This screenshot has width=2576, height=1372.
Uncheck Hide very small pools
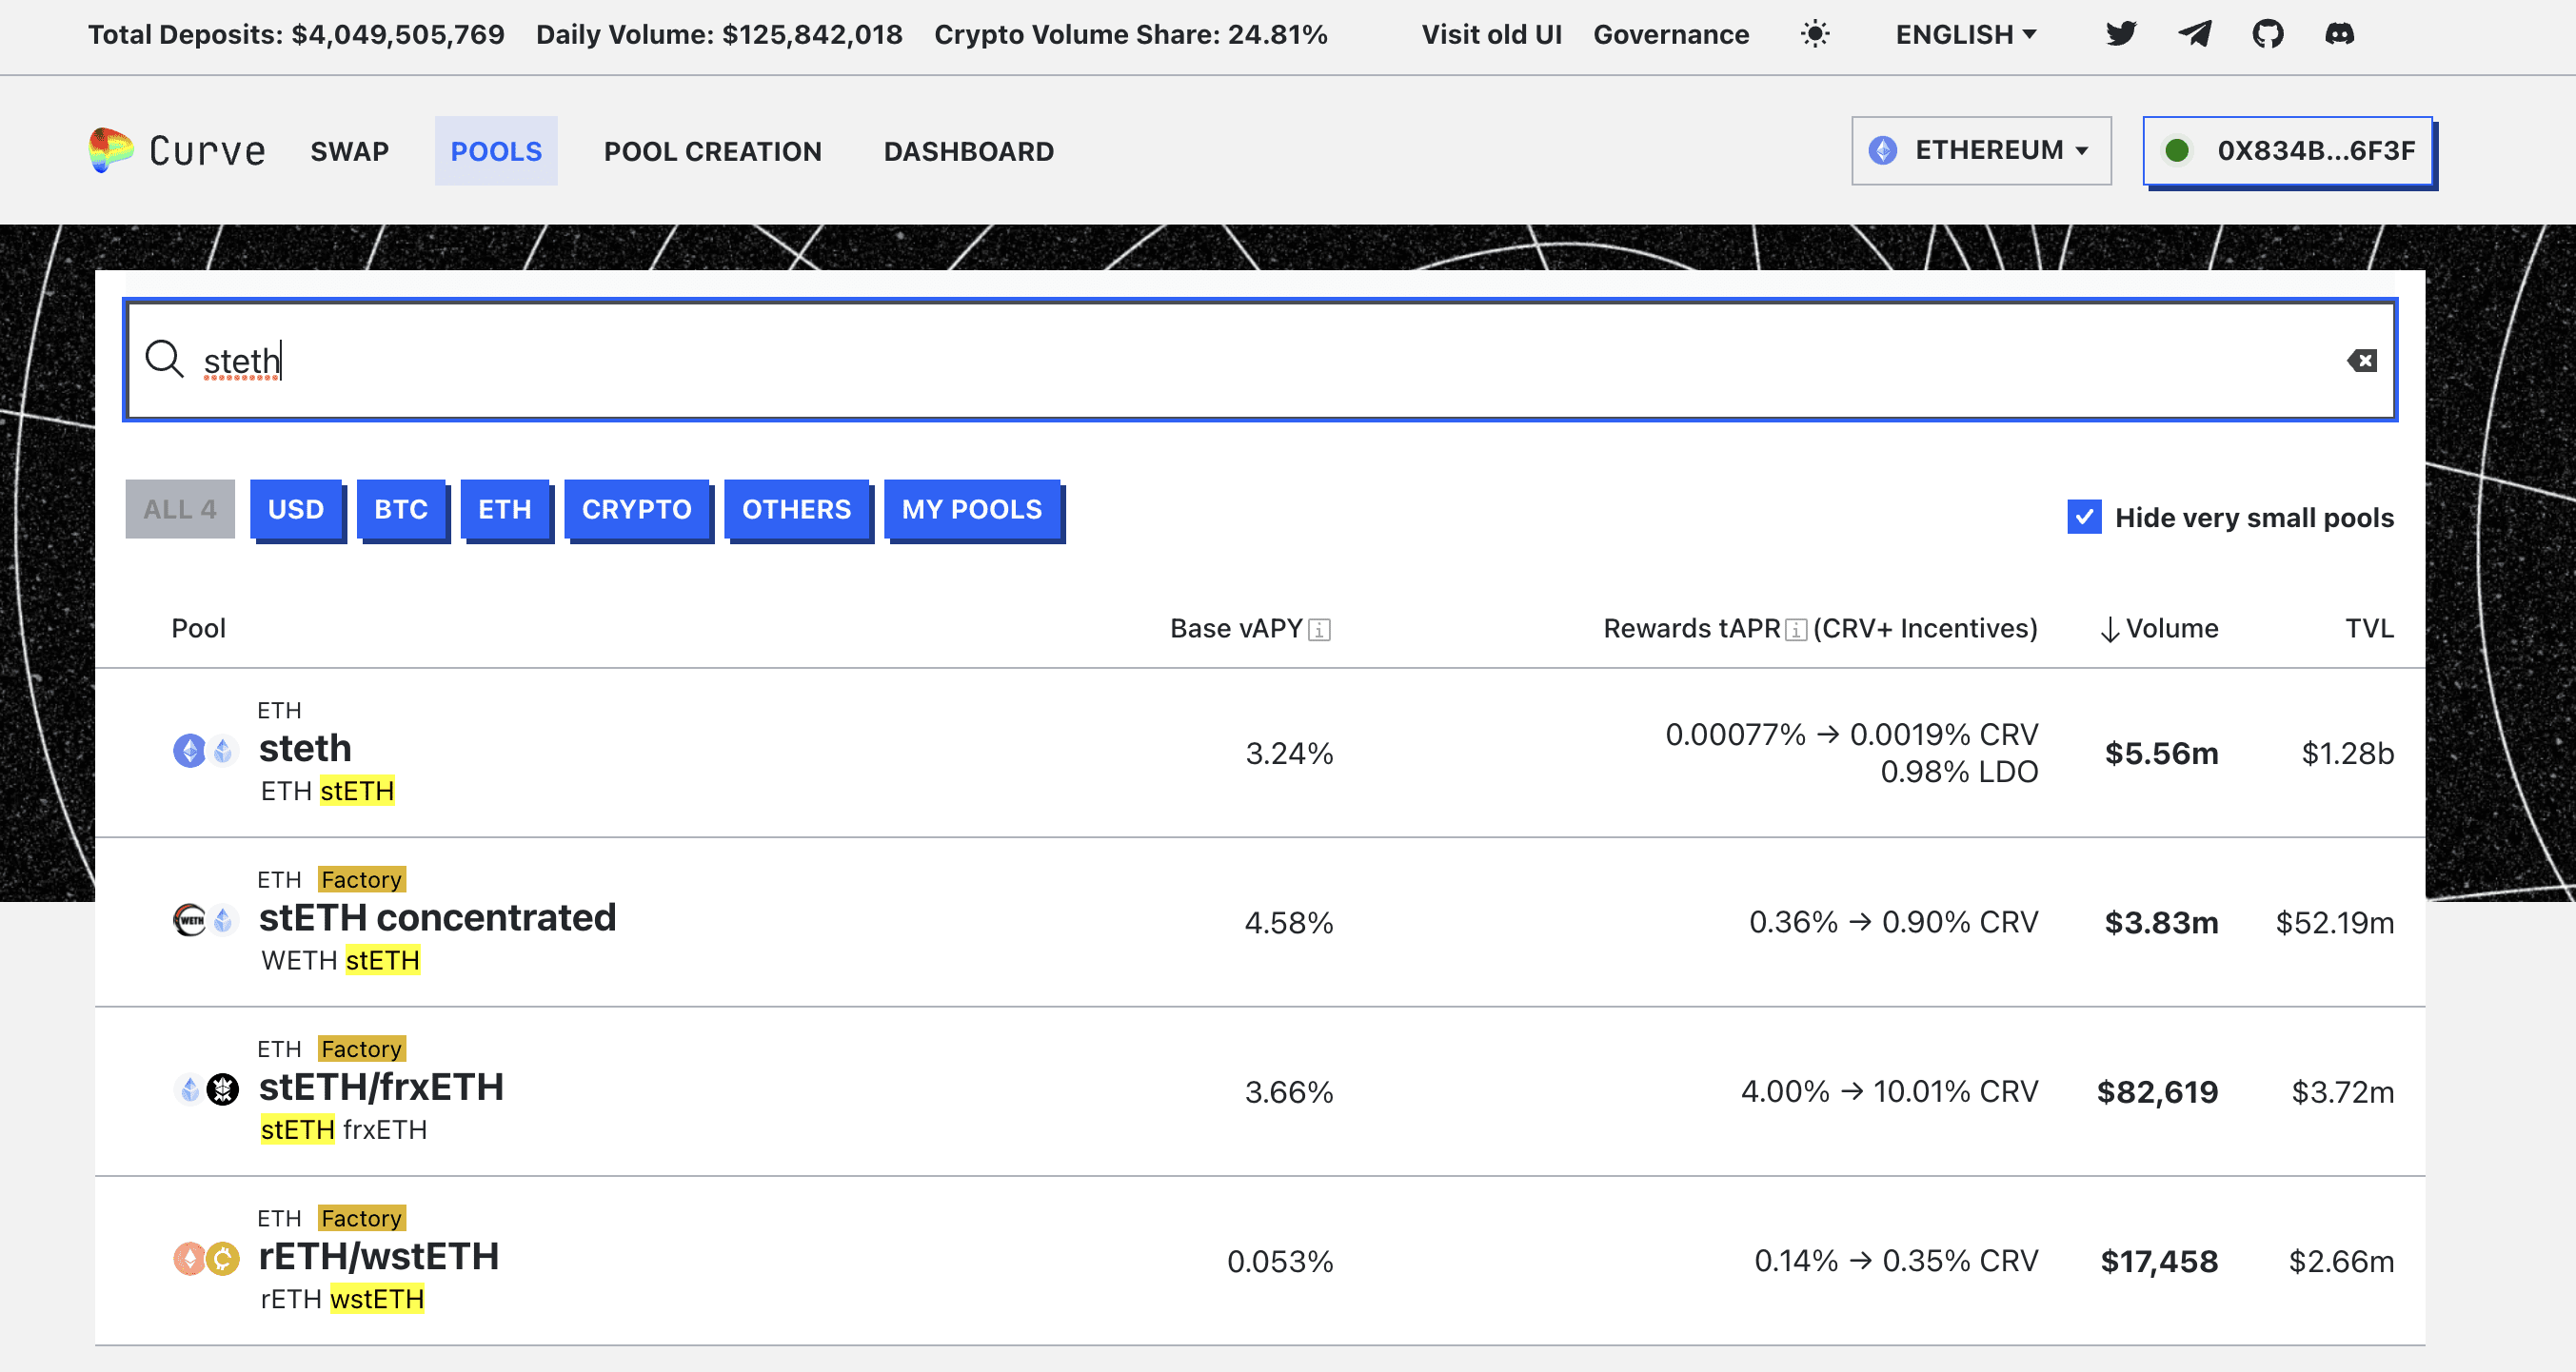click(2084, 517)
